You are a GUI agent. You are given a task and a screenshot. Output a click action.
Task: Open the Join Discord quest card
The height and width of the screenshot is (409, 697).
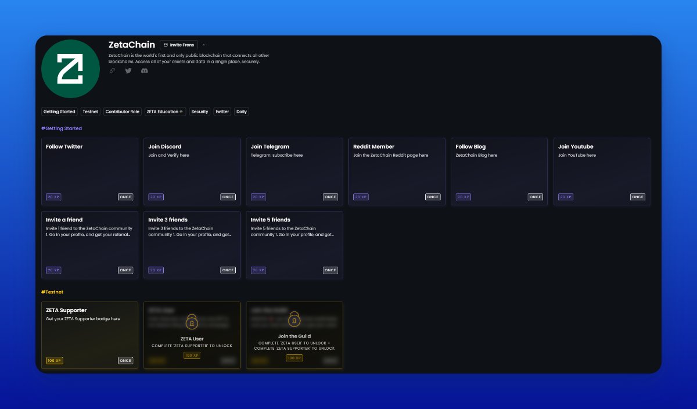[x=192, y=171]
